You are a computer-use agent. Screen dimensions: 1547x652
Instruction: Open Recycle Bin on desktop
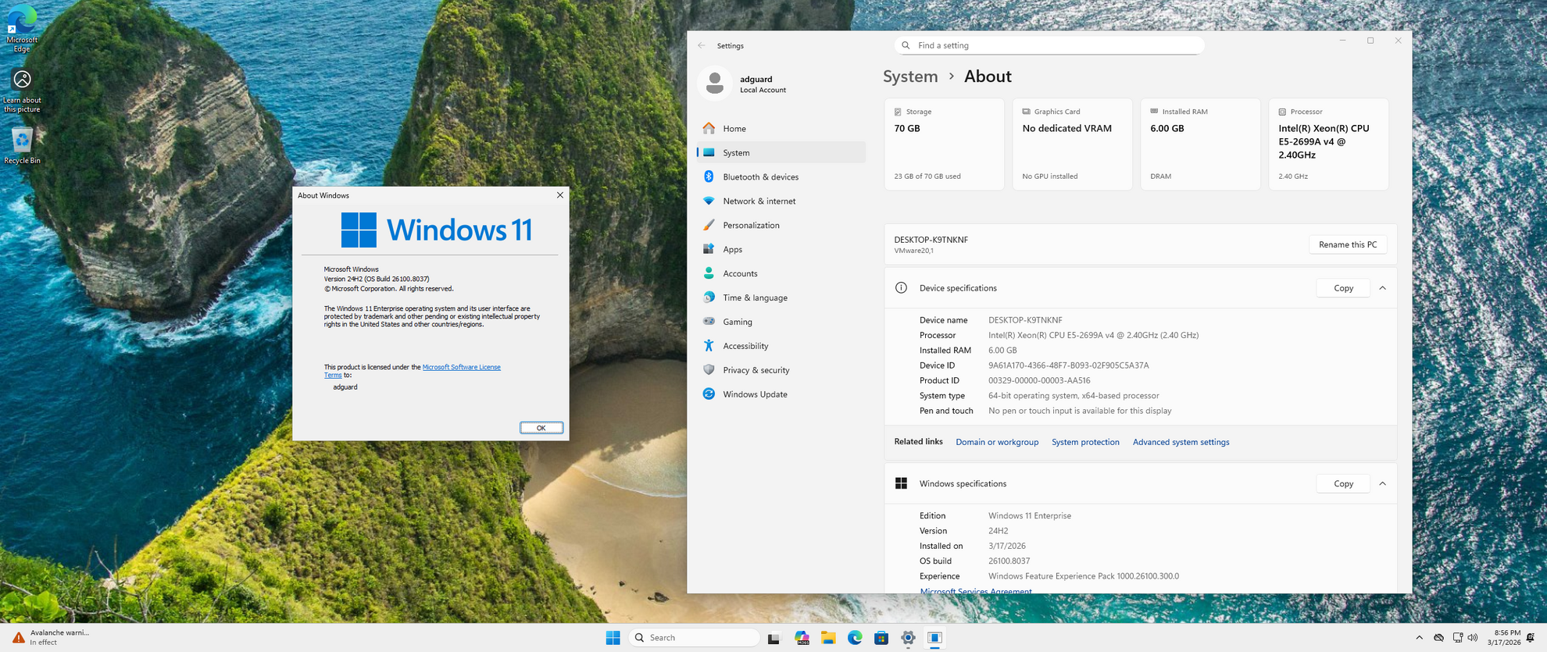22,145
